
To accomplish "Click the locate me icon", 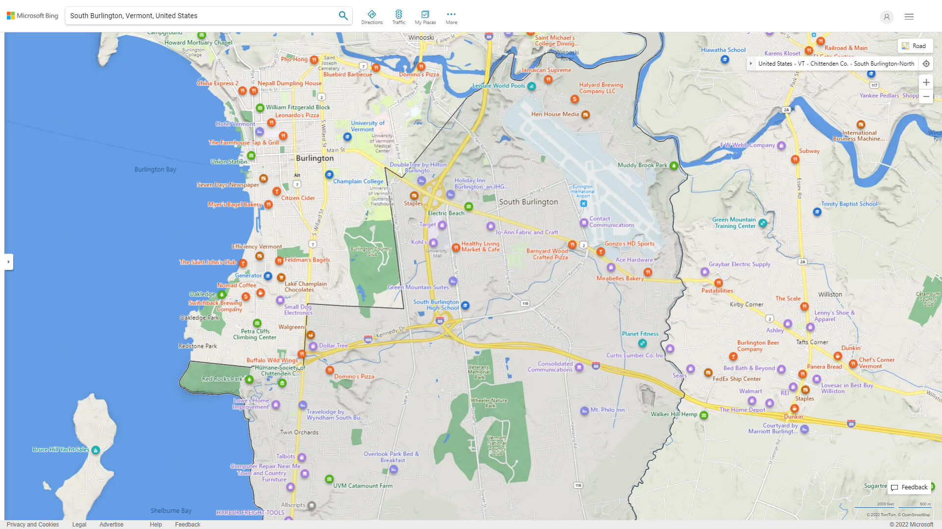I will (926, 64).
